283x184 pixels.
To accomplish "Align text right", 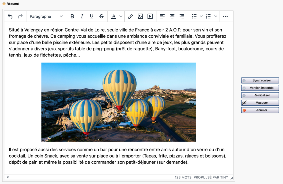I will tap(182, 16).
